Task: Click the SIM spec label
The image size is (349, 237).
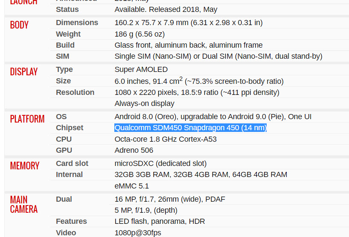Action: coord(63,56)
